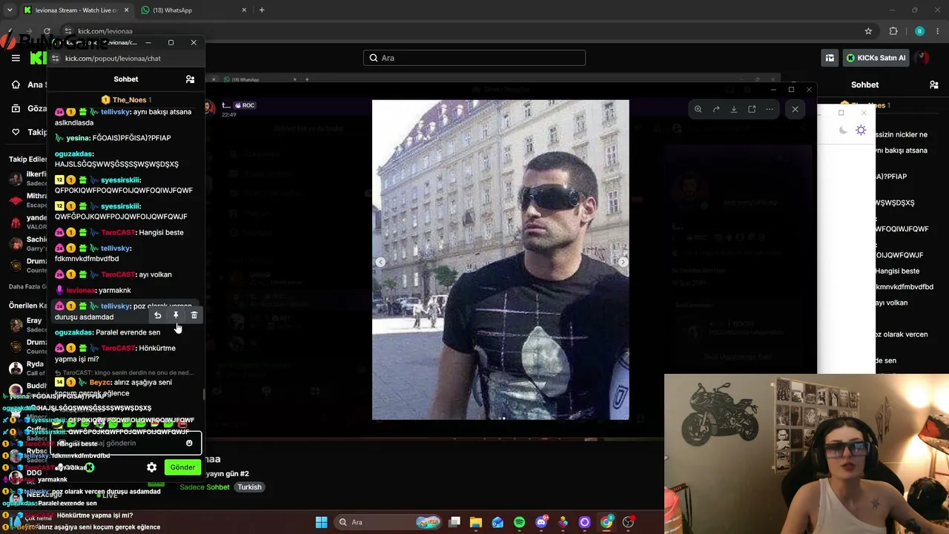Open Beyzc's username in chat
Screen dimensions: 949x534
pyautogui.click(x=99, y=383)
